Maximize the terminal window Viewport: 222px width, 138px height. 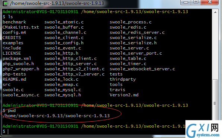coord(196,2)
